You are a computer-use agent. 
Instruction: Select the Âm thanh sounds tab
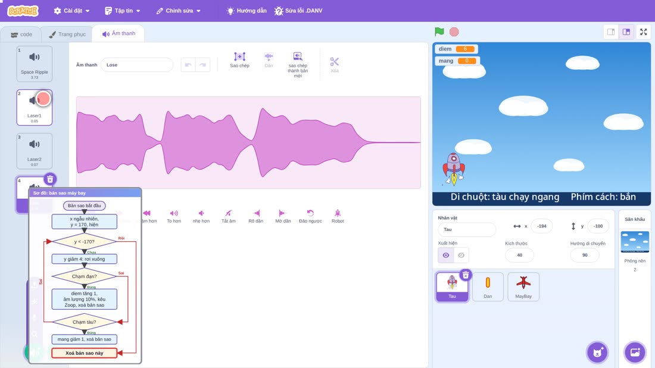point(118,33)
